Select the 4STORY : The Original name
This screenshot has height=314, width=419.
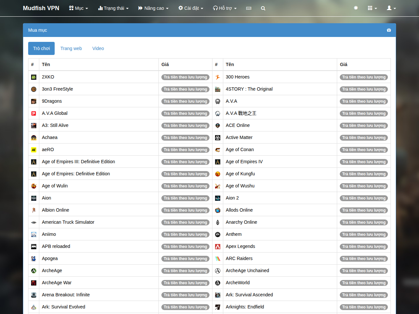[x=249, y=89]
